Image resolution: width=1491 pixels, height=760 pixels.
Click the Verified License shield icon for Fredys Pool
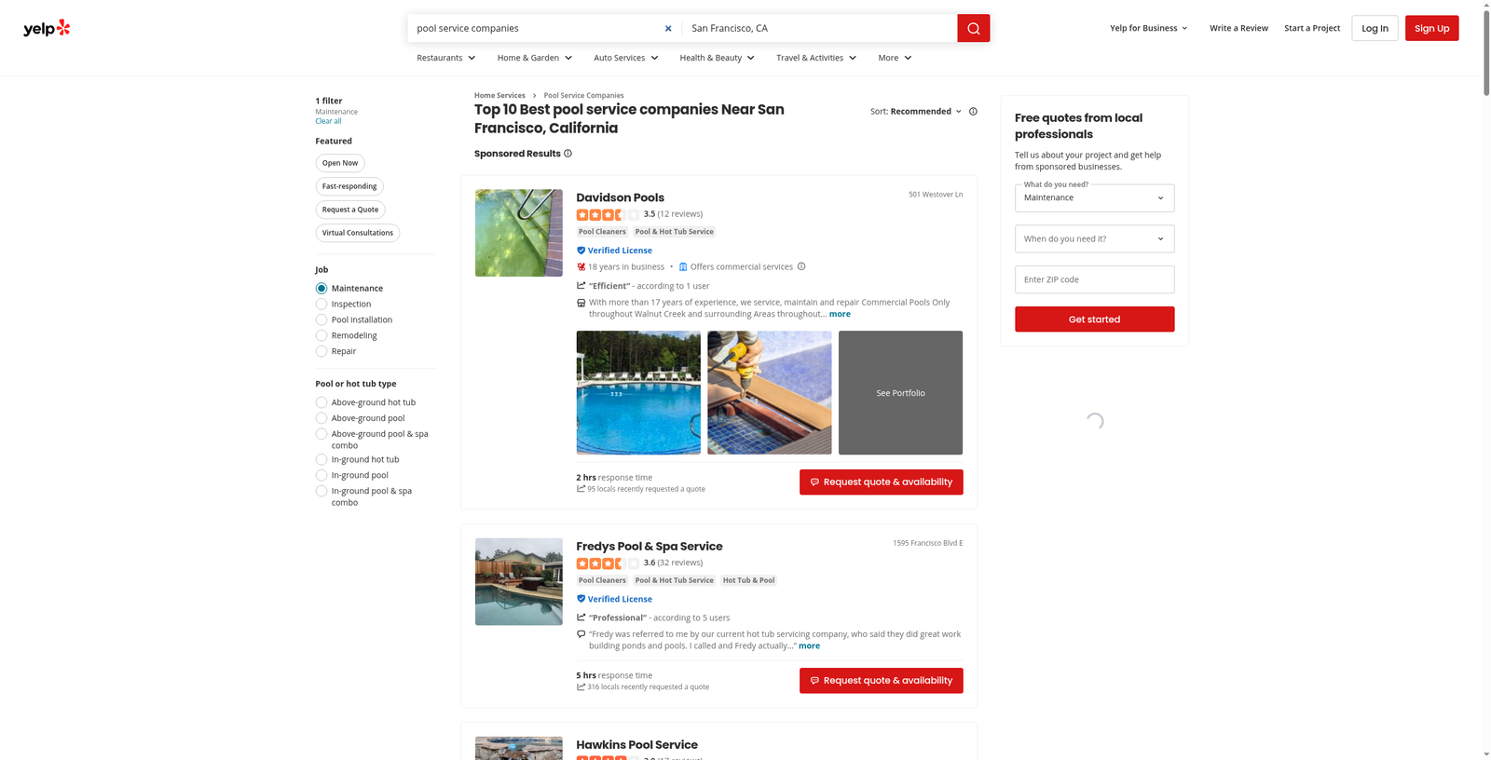[x=581, y=599]
